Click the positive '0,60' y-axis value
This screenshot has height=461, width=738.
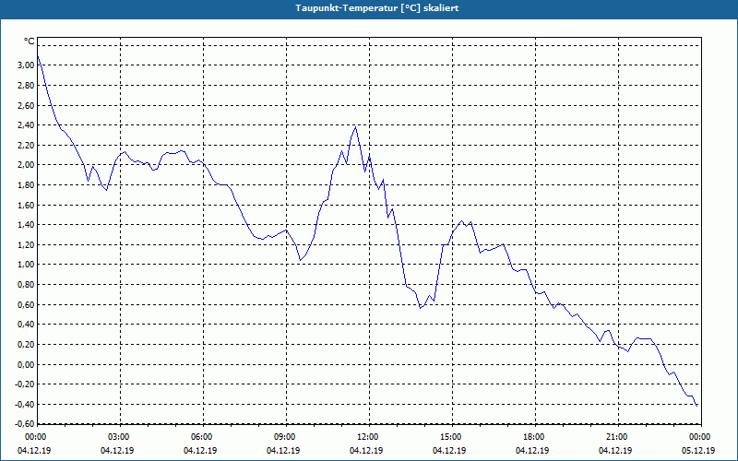[x=26, y=305]
